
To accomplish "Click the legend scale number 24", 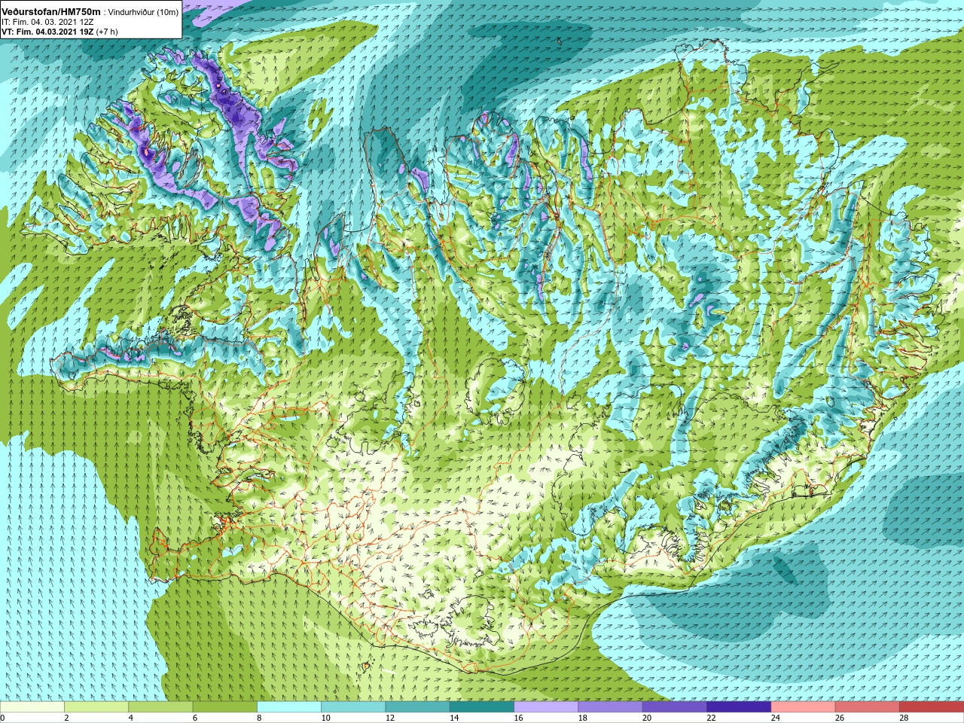I will pos(776,718).
